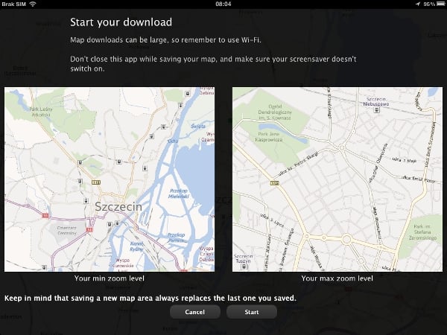Tap the 08:04 clock in status bar

tap(223, 4)
